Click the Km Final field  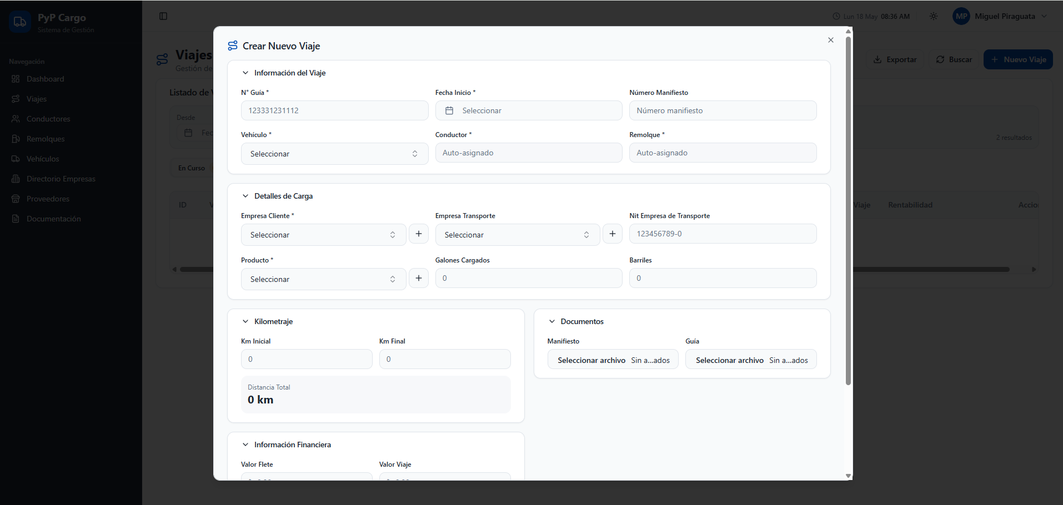(x=445, y=359)
